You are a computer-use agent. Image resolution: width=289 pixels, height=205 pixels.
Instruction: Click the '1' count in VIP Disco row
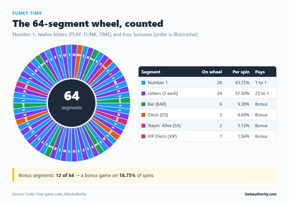[x=221, y=136]
